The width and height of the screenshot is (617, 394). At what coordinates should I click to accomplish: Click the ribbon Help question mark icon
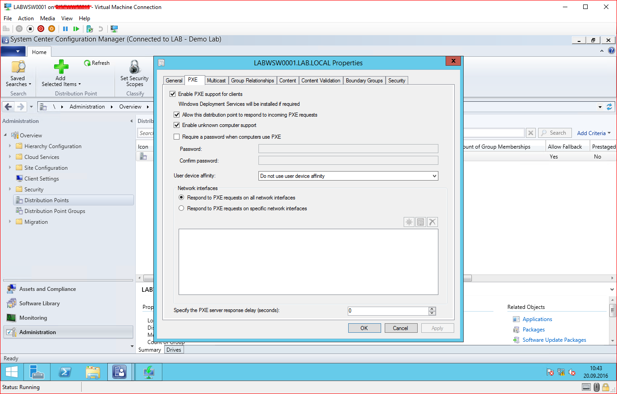[611, 51]
